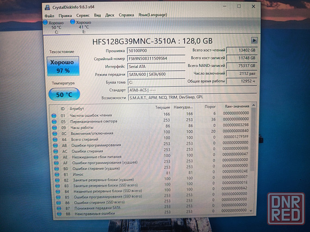Click the Хорошо 97 % health status button
The height and width of the screenshot is (232, 310).
pos(63,67)
